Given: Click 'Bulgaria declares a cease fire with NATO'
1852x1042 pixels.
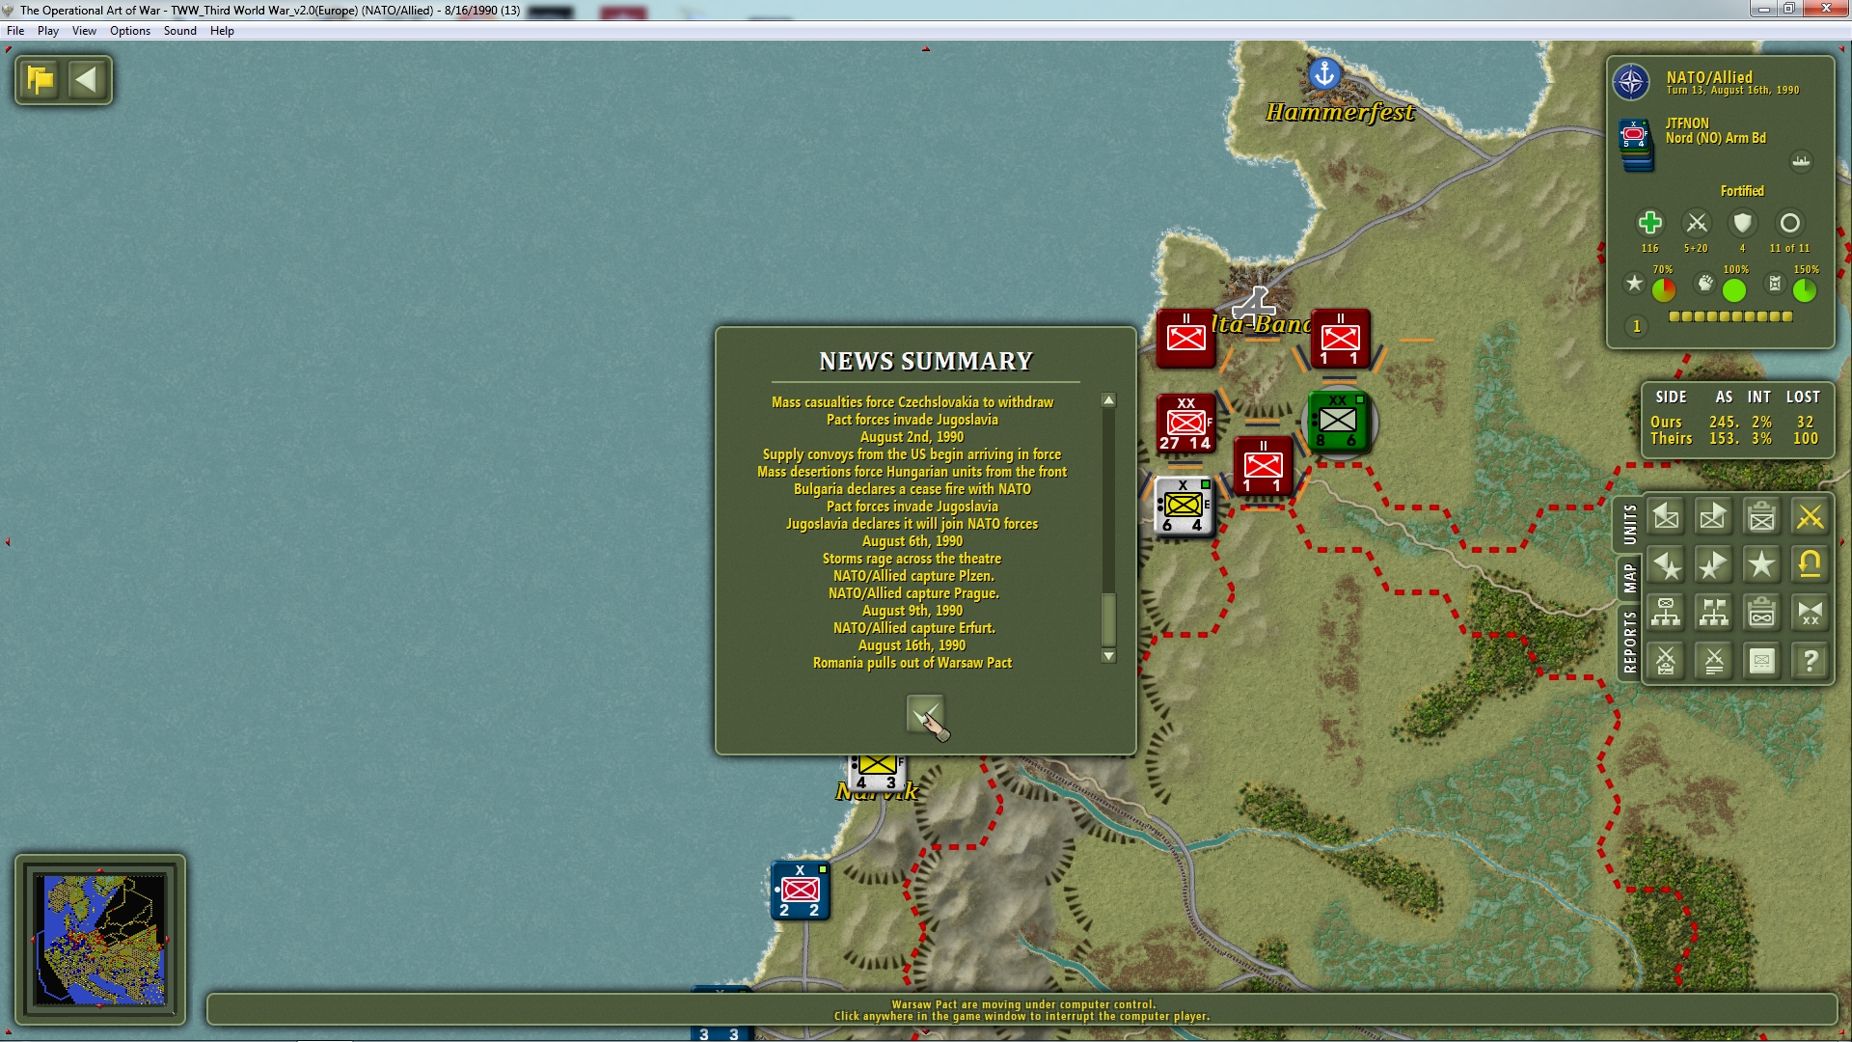Looking at the screenshot, I should click(x=912, y=489).
